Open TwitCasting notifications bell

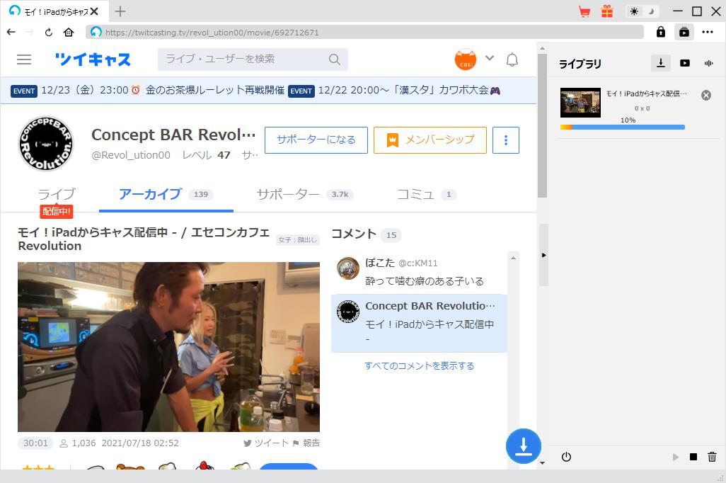tap(512, 59)
